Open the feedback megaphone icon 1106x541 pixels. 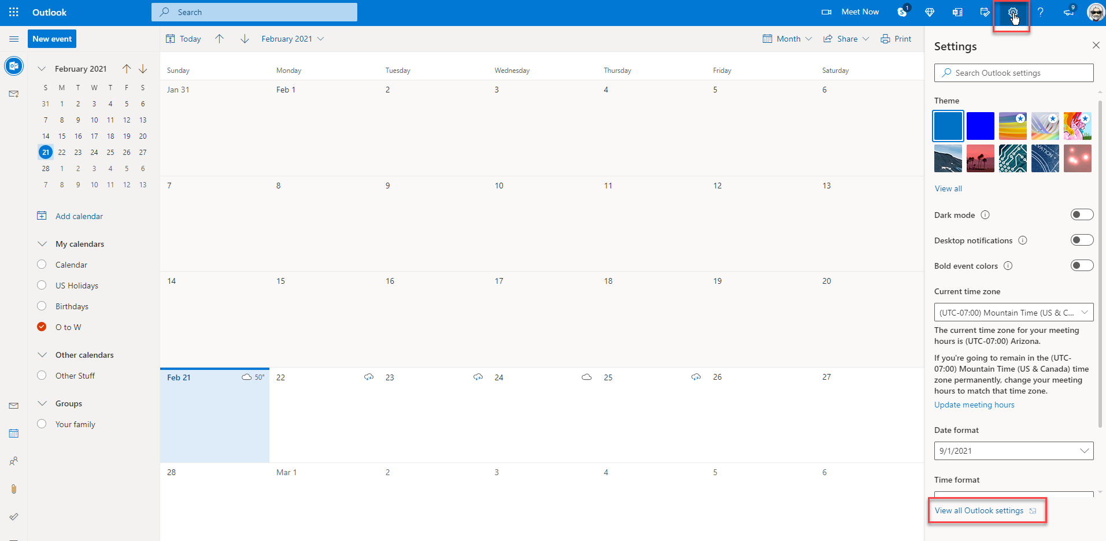coord(1068,12)
